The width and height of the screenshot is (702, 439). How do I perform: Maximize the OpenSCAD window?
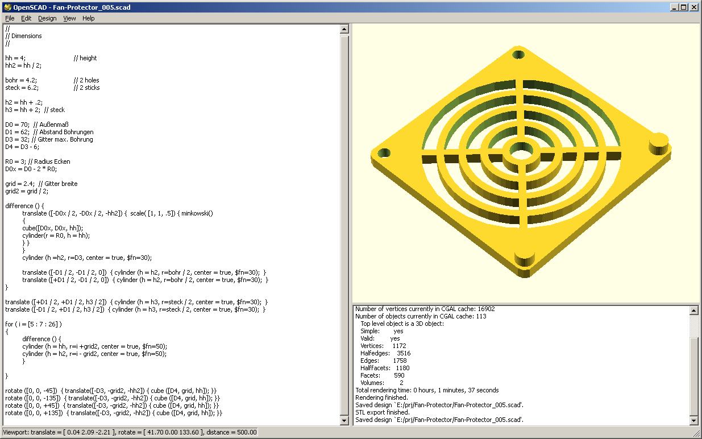click(x=684, y=7)
